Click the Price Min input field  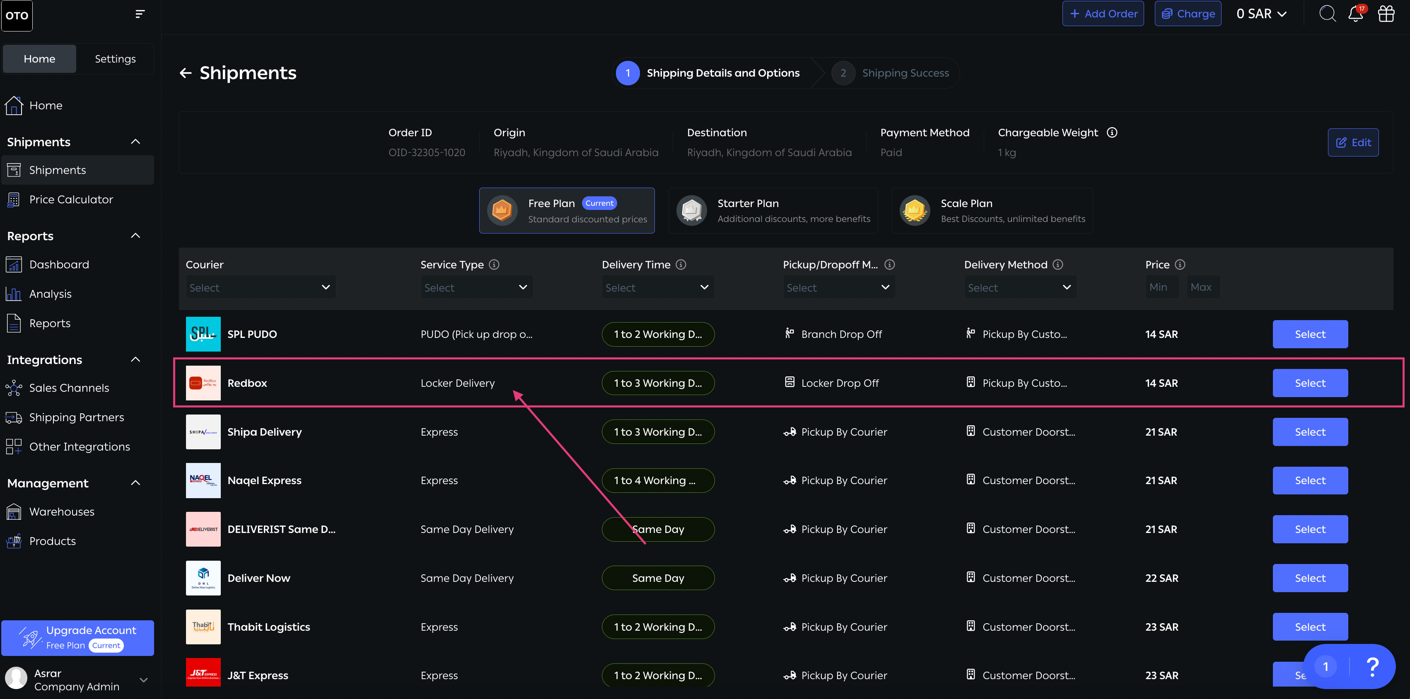click(x=1162, y=287)
